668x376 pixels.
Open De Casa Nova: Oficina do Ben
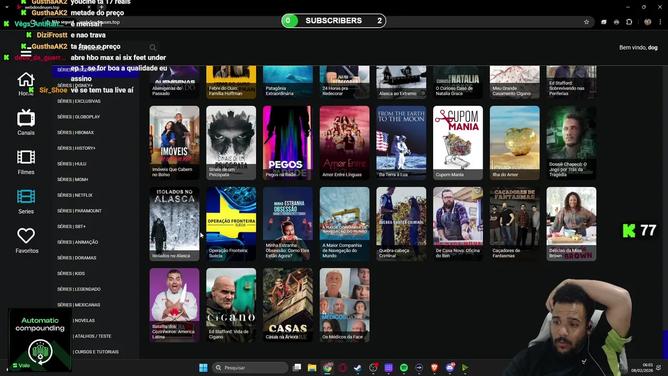tap(458, 224)
